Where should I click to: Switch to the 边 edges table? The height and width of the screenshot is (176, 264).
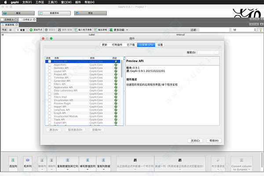coord(11,30)
